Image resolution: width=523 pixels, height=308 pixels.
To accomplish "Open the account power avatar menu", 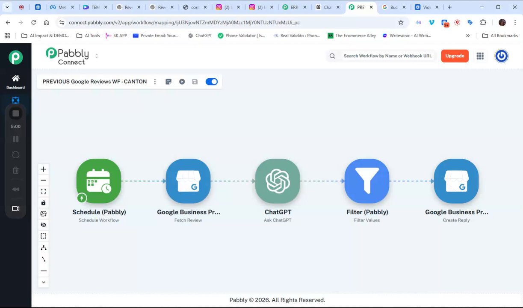I will pos(501,56).
